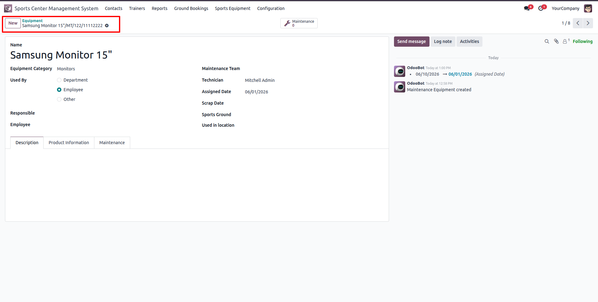The width and height of the screenshot is (598, 302).
Task: Search messages with magnifier icon in chatter
Action: pos(547,41)
